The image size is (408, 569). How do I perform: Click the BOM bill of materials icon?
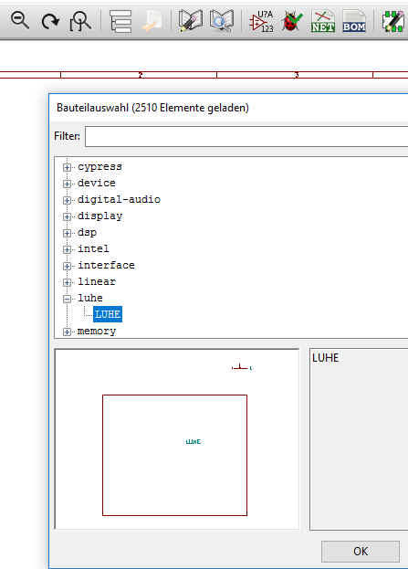coord(354,21)
